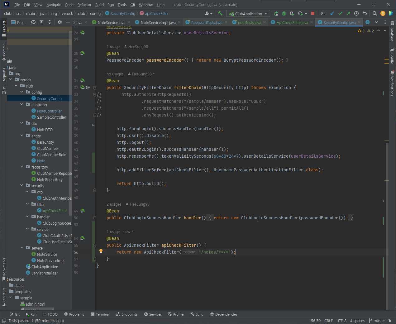396x324 pixels.
Task: Select opened file in Project tree
Action: 33,22
